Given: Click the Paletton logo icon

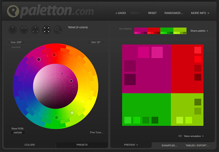Looking at the screenshot, I should 13,11.
